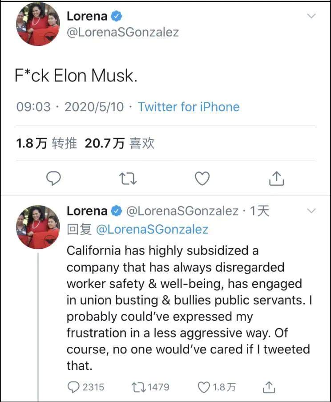331x402 pixels.
Task: Click the verified badge beside the top Lorena name
Action: coord(117,16)
